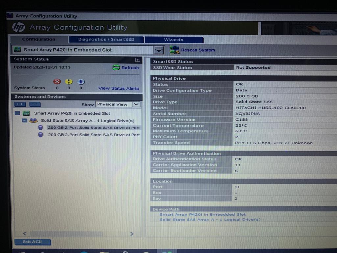The image size is (337, 253).
Task: Click the unhighlighted 200 GB drive's disk icon
Action: coord(40,135)
